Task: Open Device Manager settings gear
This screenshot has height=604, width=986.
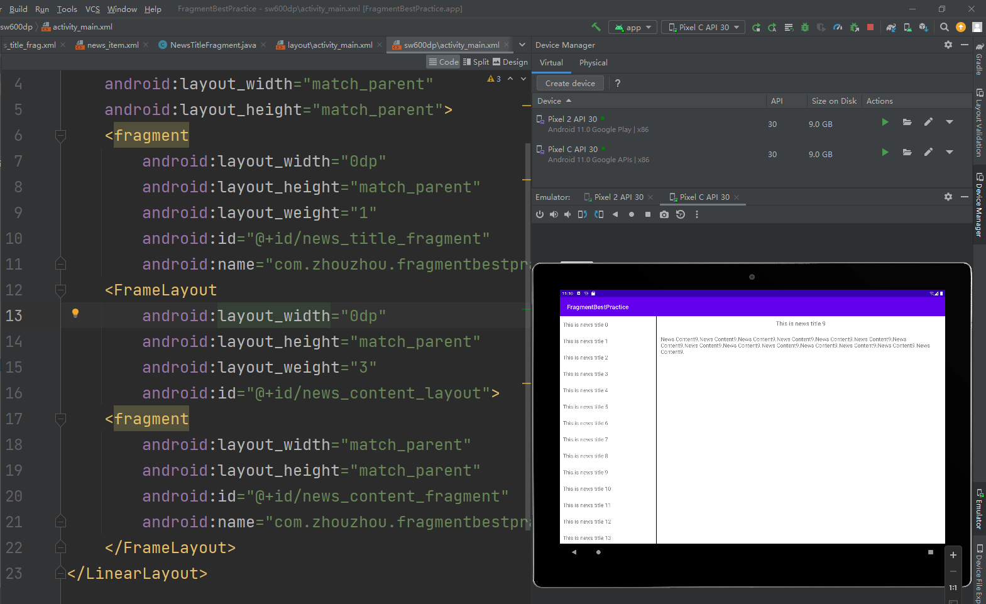Action: point(948,45)
